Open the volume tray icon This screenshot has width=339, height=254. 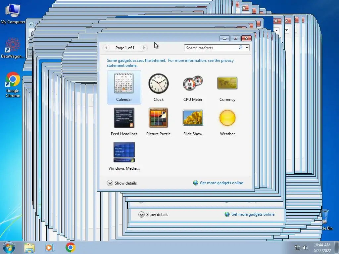[306, 248]
